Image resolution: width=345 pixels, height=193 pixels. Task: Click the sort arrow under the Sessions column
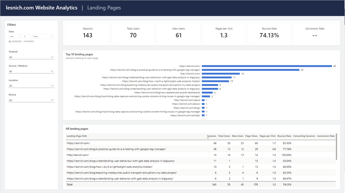coord(208,138)
